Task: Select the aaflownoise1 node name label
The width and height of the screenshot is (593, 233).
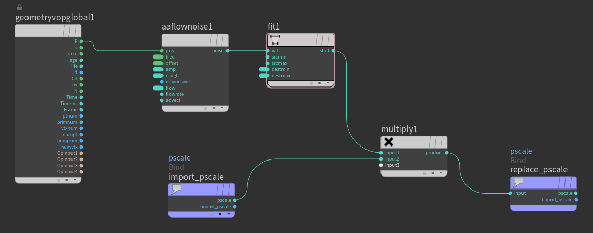Action: click(x=187, y=26)
